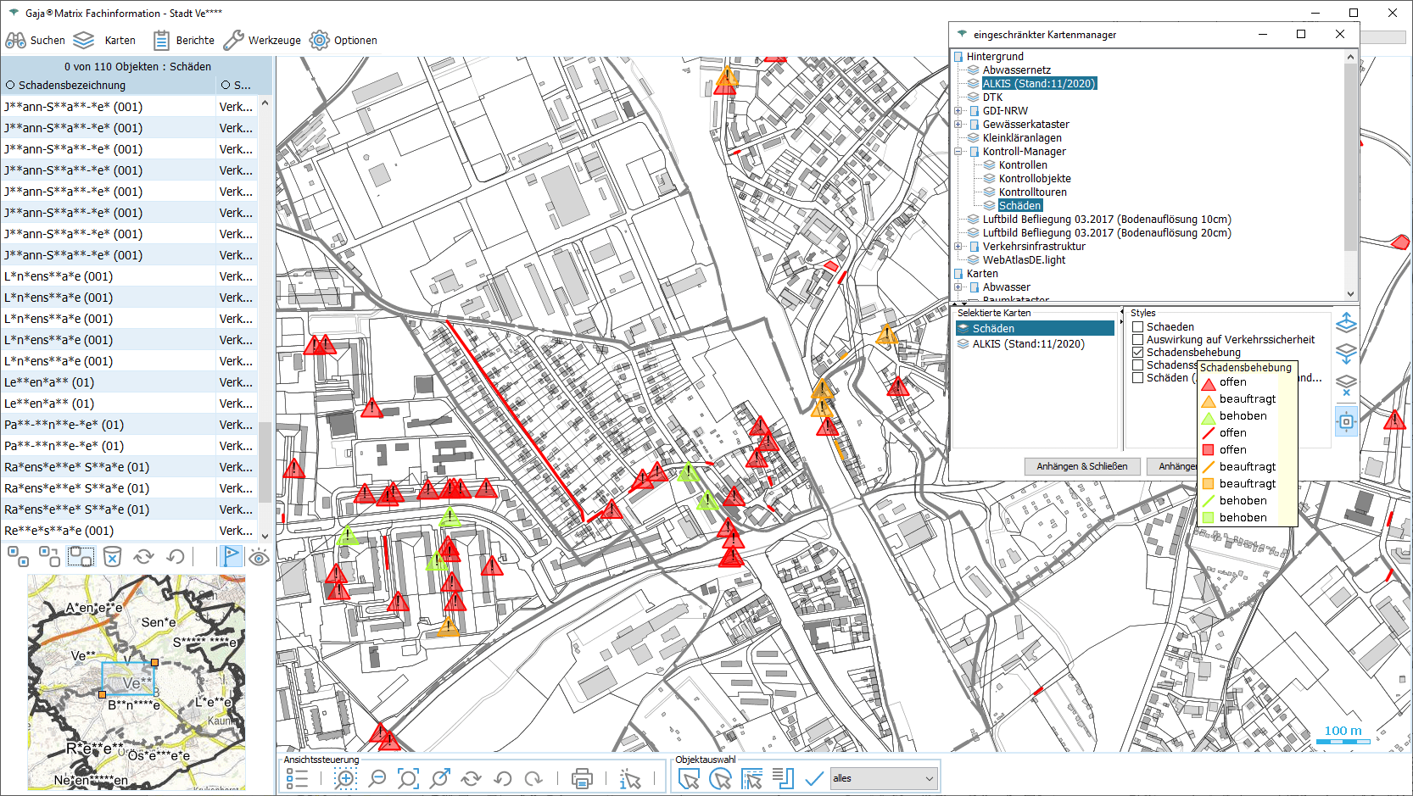
Task: Collapse the Kontroll-Manager tree node
Action: click(x=958, y=152)
